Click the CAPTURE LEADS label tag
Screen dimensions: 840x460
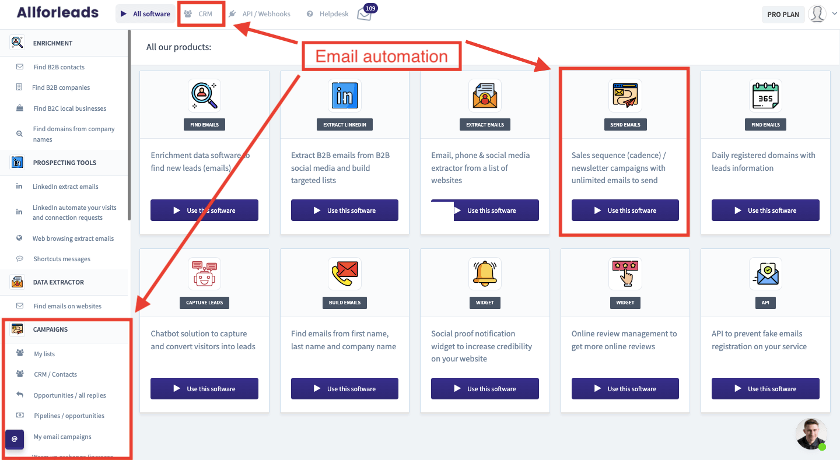[x=204, y=303]
